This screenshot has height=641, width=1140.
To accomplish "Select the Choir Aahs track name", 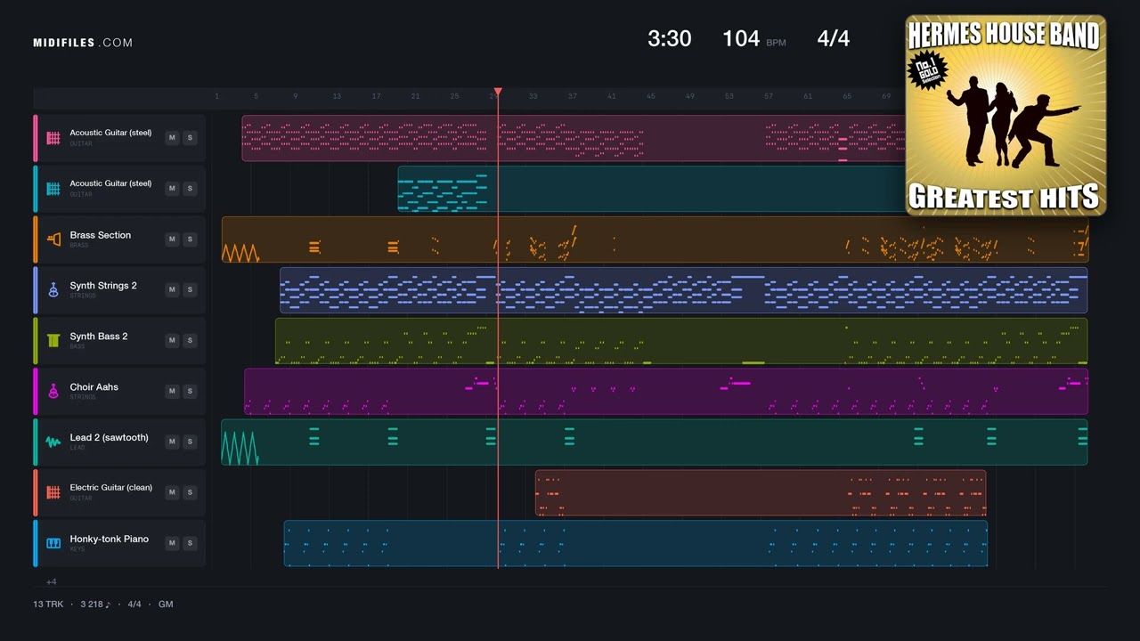I will (x=94, y=387).
